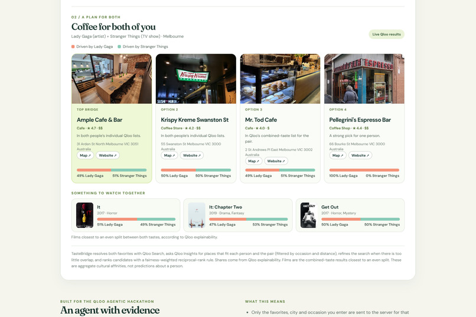Click the Coffee for both of you heading
This screenshot has height=317, width=476.
point(113,27)
